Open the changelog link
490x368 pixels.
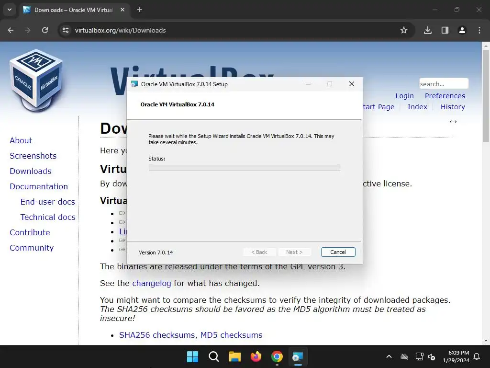pyautogui.click(x=152, y=284)
